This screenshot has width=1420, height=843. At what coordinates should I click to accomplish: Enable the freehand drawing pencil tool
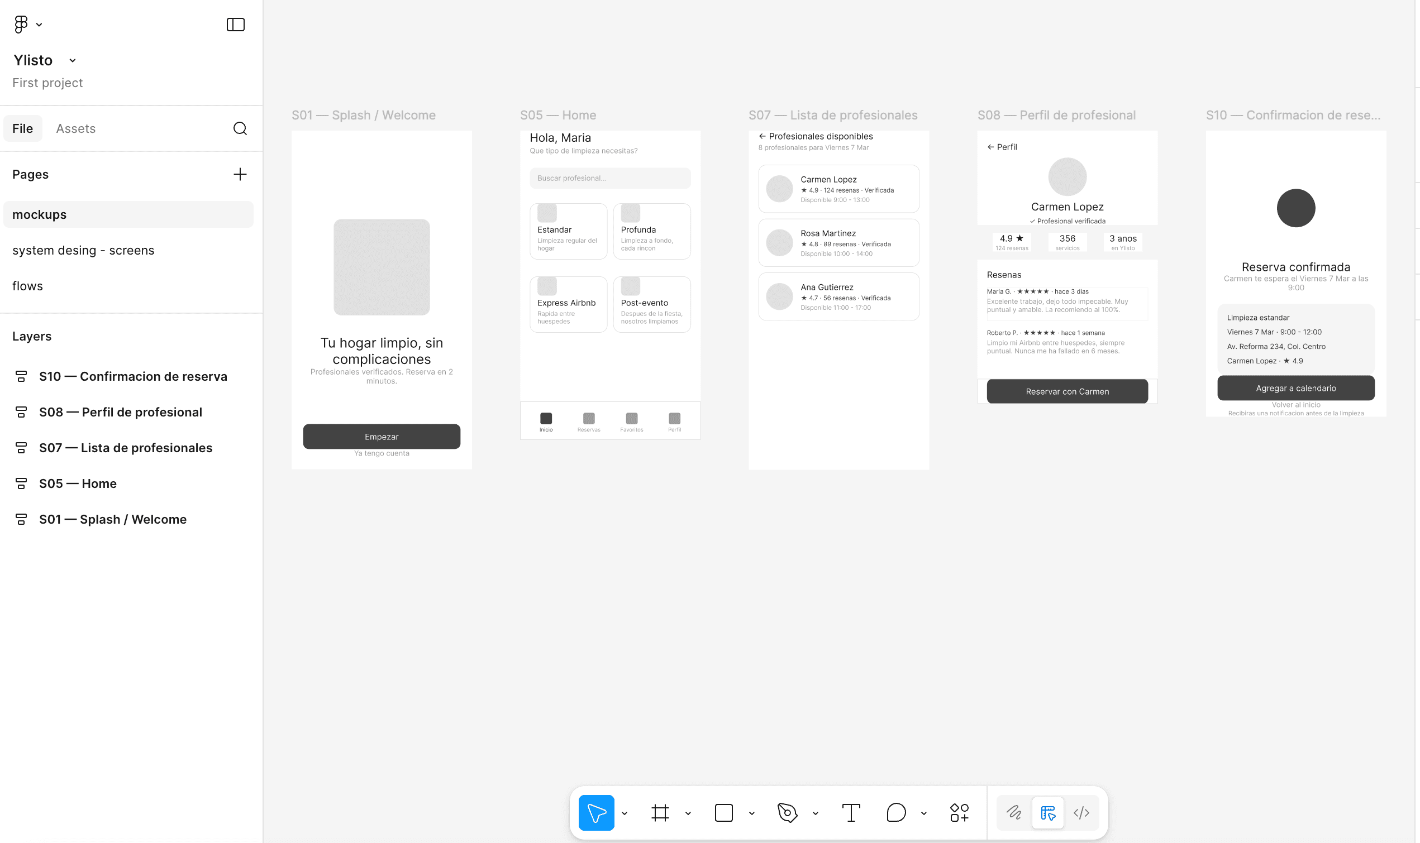pyautogui.click(x=1016, y=812)
